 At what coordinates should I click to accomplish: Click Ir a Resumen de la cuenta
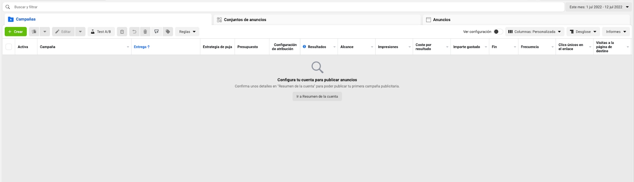(317, 97)
